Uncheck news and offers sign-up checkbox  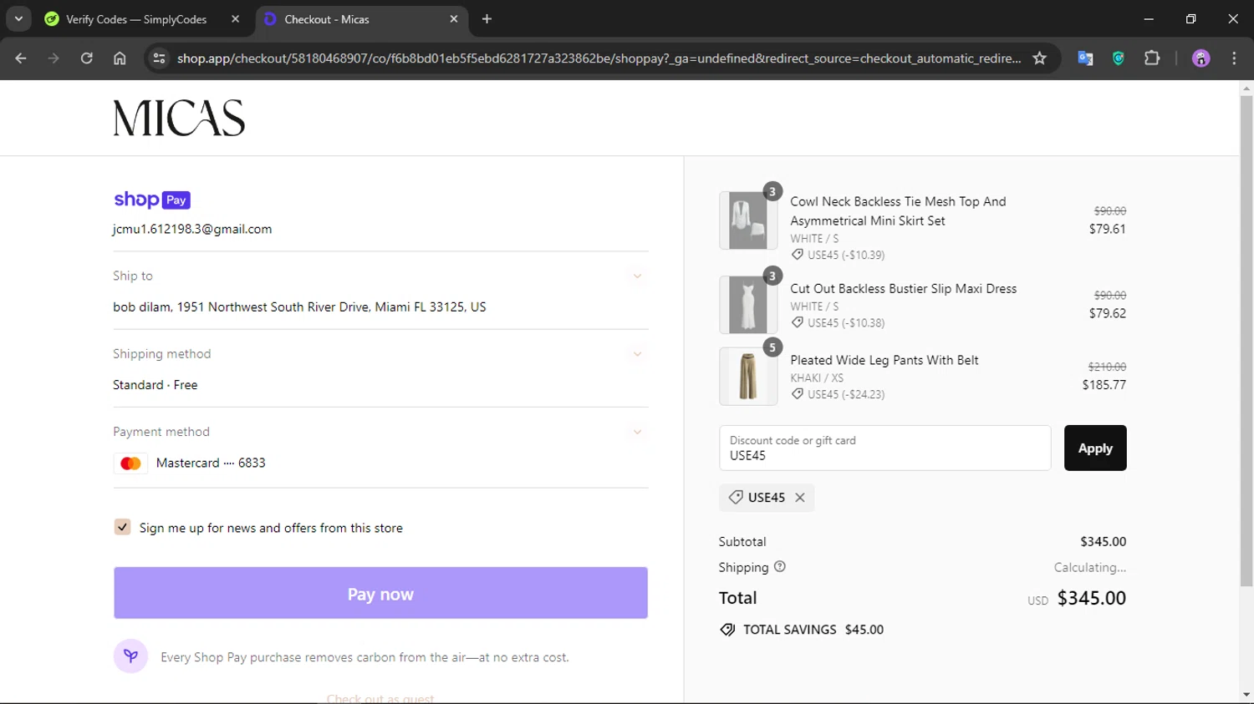(123, 527)
